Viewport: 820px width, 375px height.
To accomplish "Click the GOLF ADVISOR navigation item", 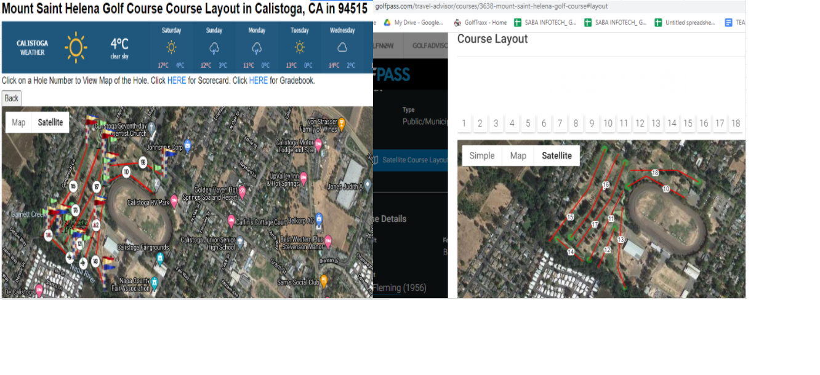I will [430, 45].
